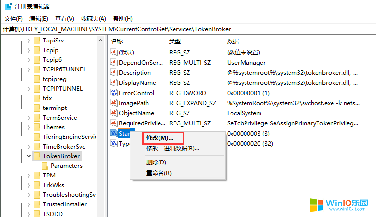This screenshot has height=217, width=376.
Task: Expand the TimeBrokerSvc tree node
Action: [x=29, y=147]
